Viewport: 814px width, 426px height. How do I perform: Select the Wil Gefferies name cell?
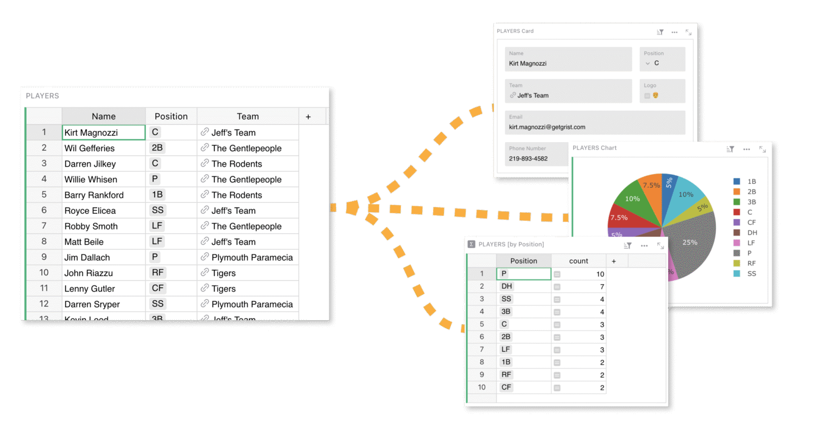[x=104, y=148]
